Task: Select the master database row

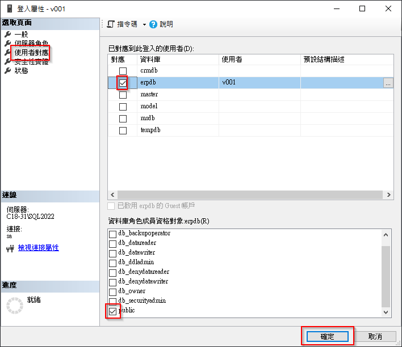Action: pos(250,95)
